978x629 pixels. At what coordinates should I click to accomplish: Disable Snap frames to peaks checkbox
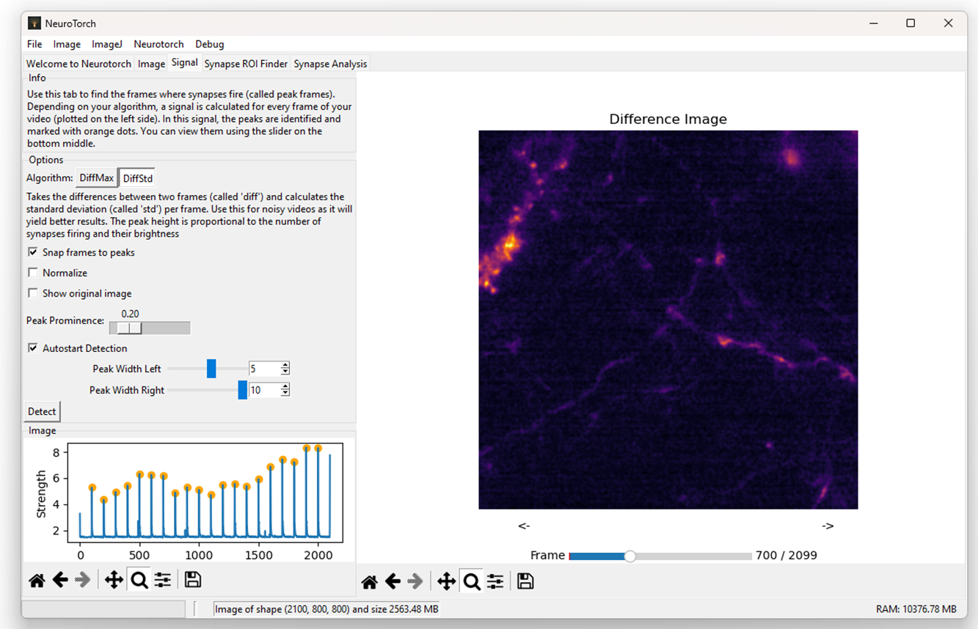click(33, 252)
